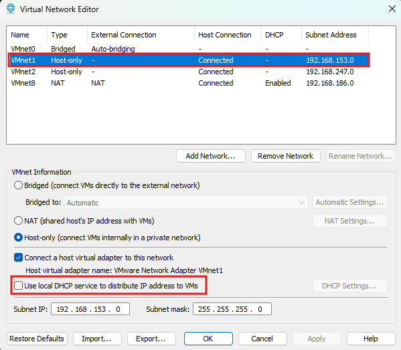The height and width of the screenshot is (350, 401).
Task: Open the Bridged to Automatic dropdown
Action: coord(186,203)
